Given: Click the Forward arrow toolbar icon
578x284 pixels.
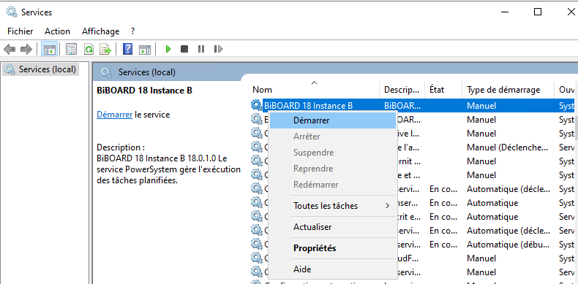Looking at the screenshot, I should tap(26, 49).
